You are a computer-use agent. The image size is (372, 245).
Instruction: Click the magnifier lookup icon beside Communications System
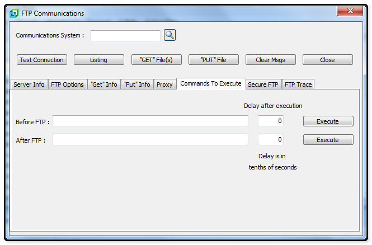(x=169, y=35)
